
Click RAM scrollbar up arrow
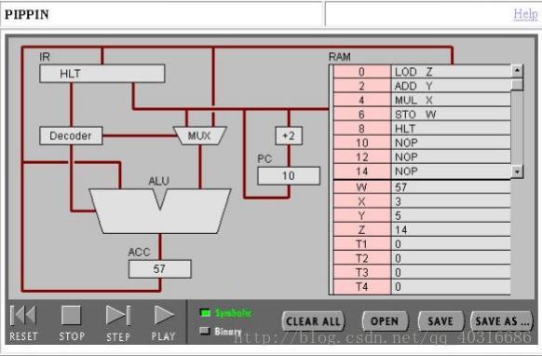(517, 71)
